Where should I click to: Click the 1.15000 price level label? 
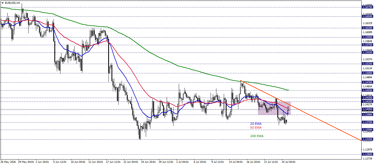click(x=368, y=73)
